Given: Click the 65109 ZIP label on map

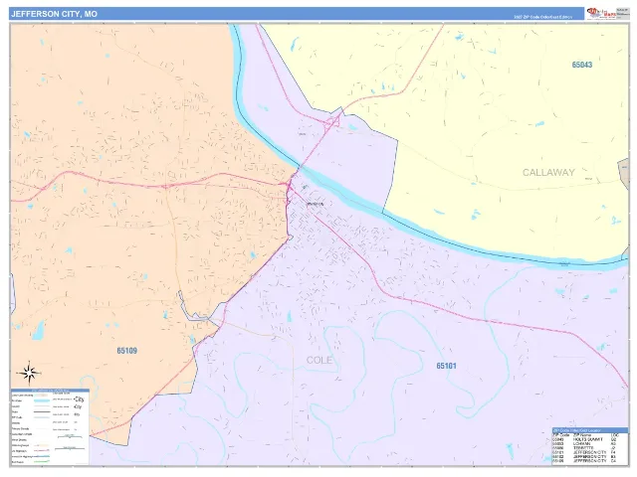Looking at the screenshot, I should coord(126,351).
